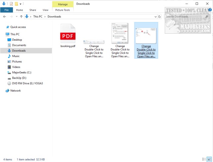Open the BackUp (D:) drive

click(x=19, y=78)
